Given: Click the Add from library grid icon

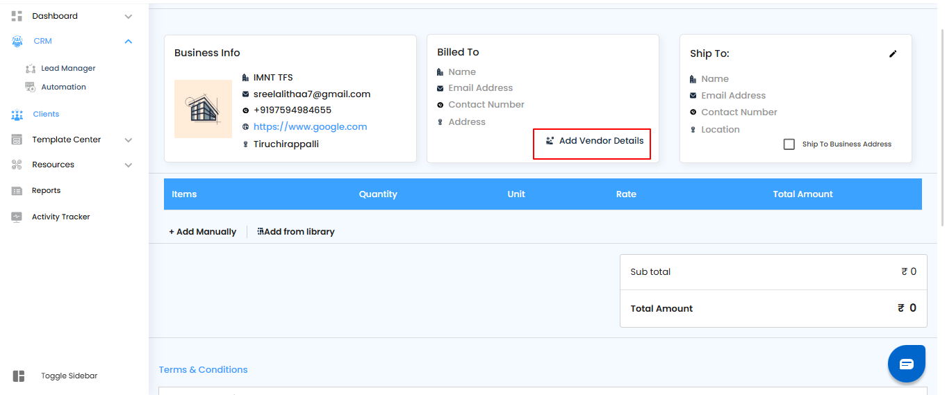Looking at the screenshot, I should (x=260, y=232).
